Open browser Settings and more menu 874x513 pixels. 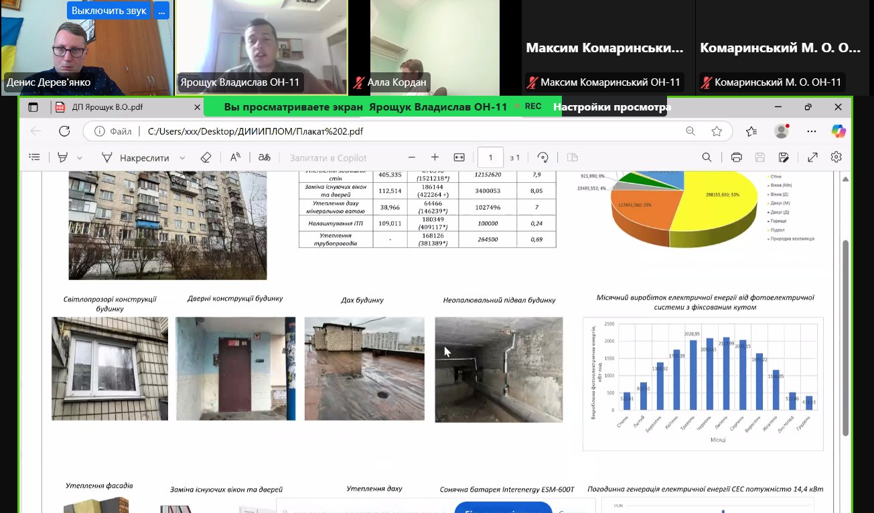click(x=812, y=131)
